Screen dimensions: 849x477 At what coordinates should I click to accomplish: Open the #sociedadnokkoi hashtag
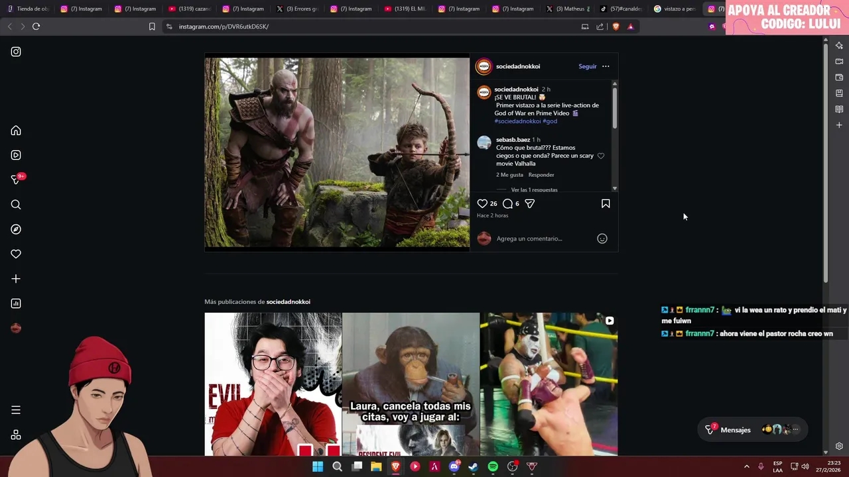click(517, 121)
